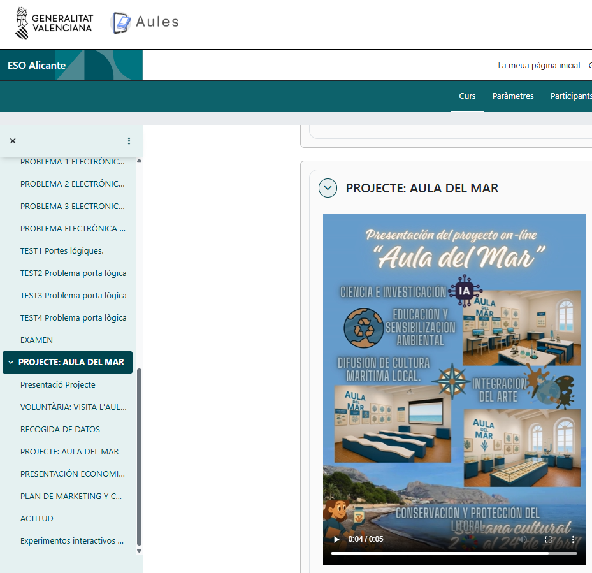The height and width of the screenshot is (573, 592).
Task: Close the course index drawer
Action: click(x=13, y=141)
